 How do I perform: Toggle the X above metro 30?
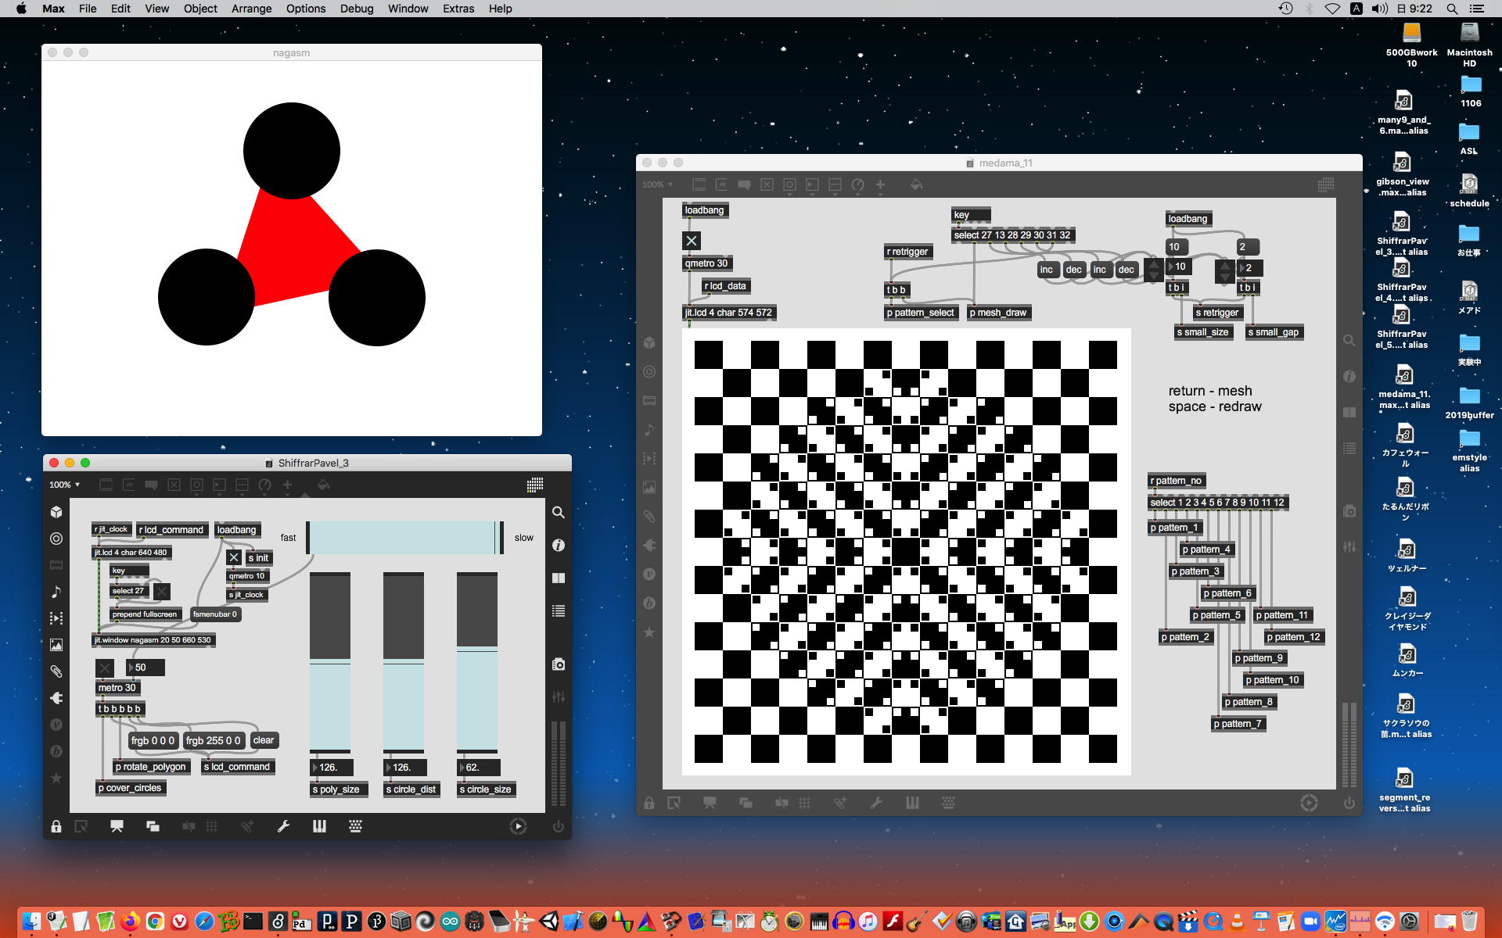point(105,668)
